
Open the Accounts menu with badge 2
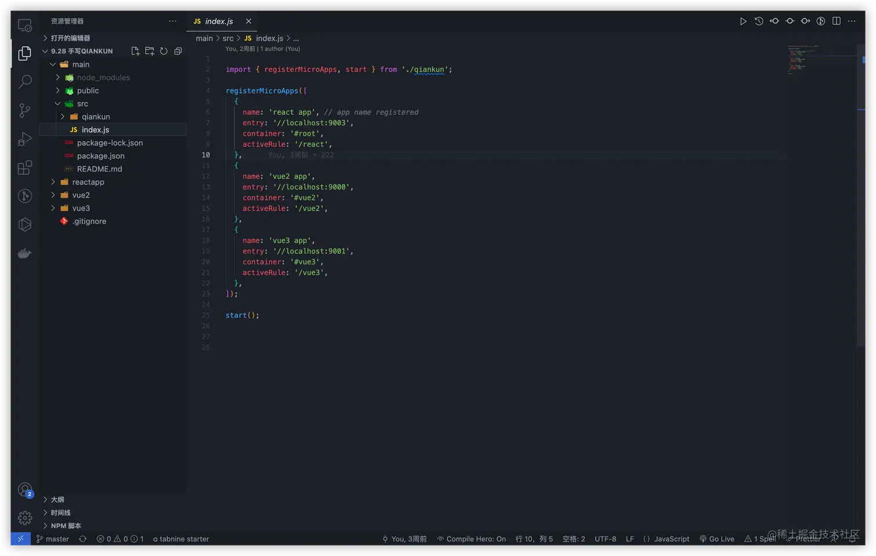25,490
